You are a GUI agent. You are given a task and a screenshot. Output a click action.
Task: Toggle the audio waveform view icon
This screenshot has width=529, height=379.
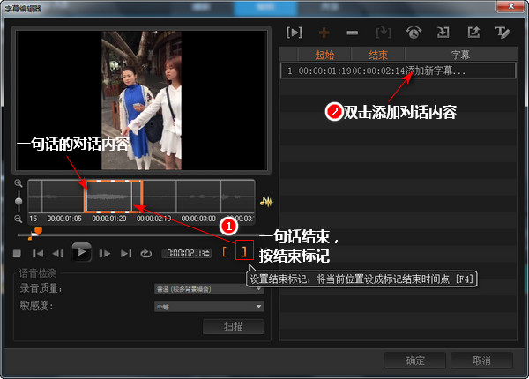tap(266, 202)
